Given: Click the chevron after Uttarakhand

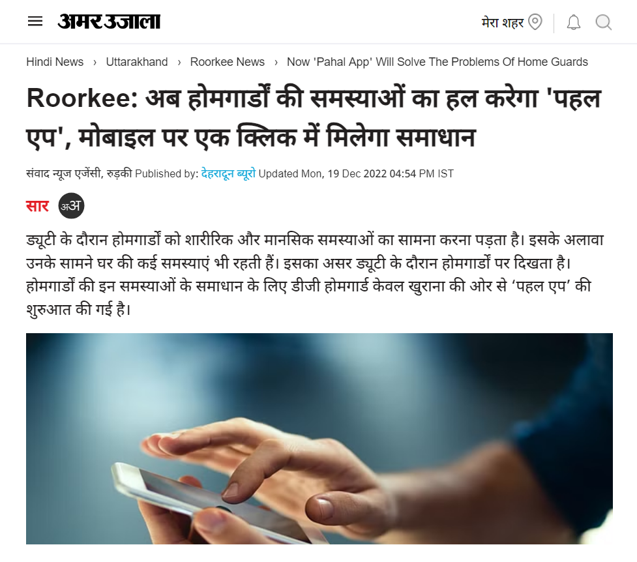Looking at the screenshot, I should click(179, 62).
